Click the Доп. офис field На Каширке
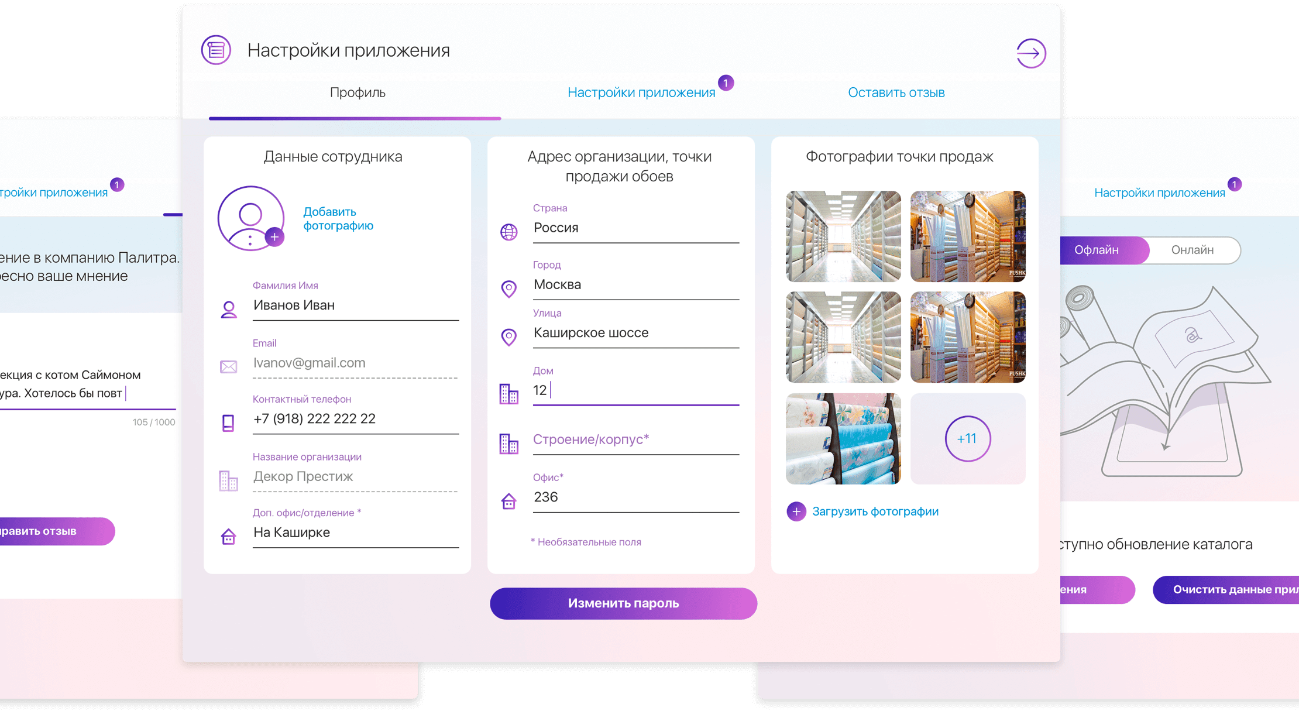Viewport: 1299px width, 711px height. [356, 533]
